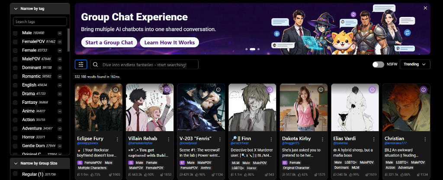
Task: Check the Male tag checkbox
Action: pyautogui.click(x=15, y=33)
